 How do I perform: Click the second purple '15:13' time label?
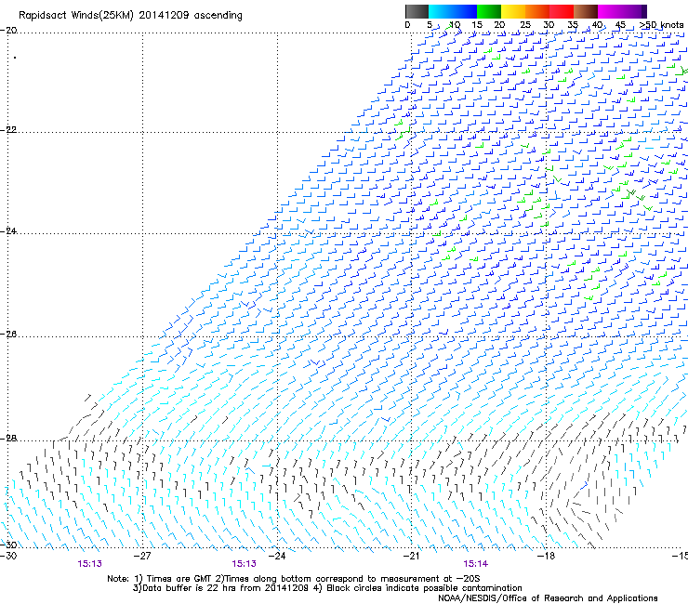(244, 564)
